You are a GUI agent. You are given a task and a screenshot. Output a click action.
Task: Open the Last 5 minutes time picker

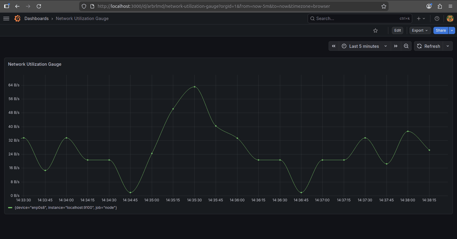[365, 46]
